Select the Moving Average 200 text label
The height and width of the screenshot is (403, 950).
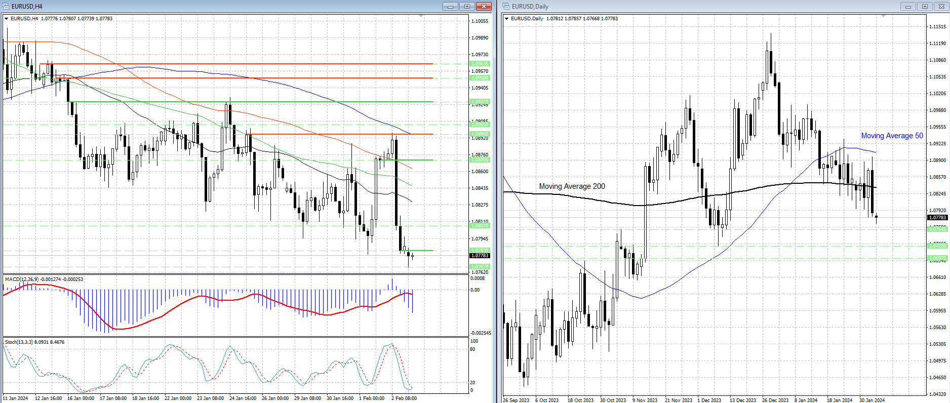[572, 186]
